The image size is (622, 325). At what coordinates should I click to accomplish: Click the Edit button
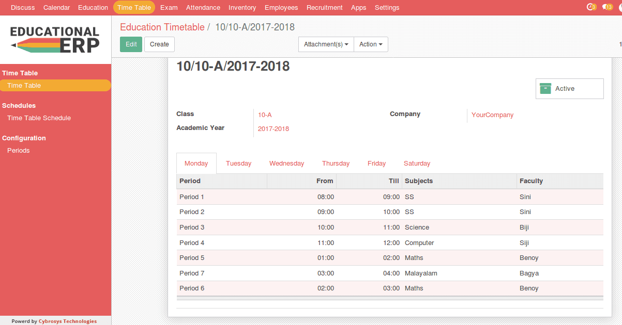pyautogui.click(x=131, y=44)
